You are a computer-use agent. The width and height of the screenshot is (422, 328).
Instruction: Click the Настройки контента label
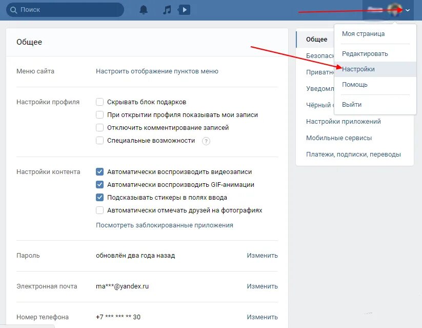48,171
